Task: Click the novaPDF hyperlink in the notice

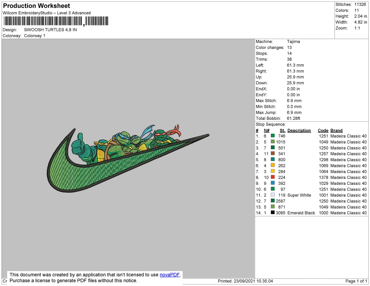Action: pos(170,275)
